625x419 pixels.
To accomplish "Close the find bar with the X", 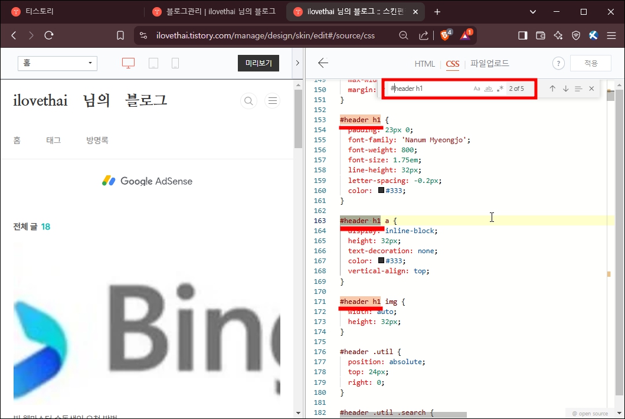I will coord(591,88).
